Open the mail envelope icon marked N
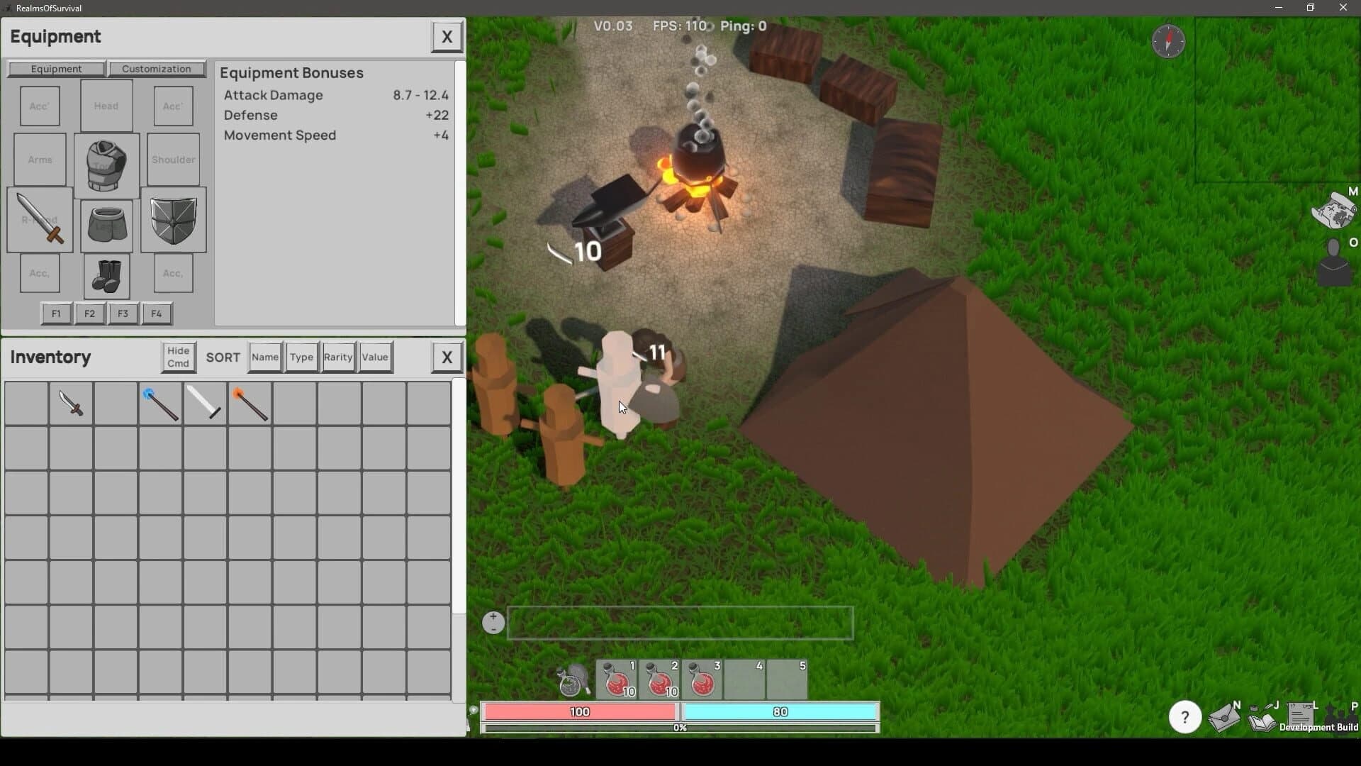 point(1224,717)
